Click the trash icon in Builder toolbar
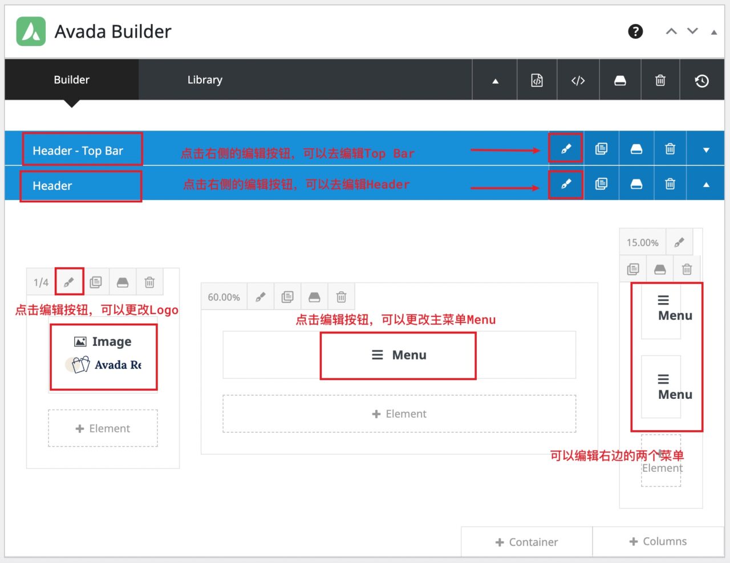 click(x=660, y=80)
